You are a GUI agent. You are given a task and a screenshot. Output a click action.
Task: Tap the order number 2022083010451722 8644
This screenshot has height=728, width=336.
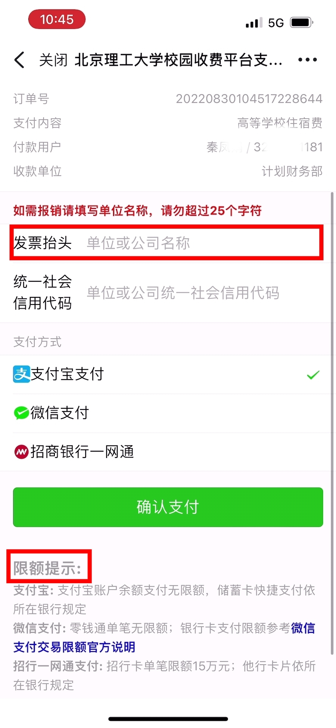tap(249, 99)
